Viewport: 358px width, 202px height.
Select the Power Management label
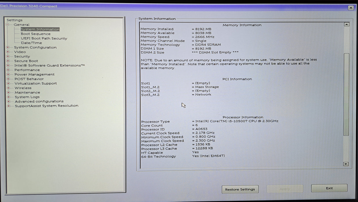(x=34, y=74)
